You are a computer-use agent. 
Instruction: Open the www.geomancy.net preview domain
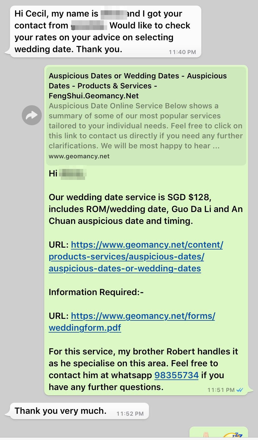79,156
